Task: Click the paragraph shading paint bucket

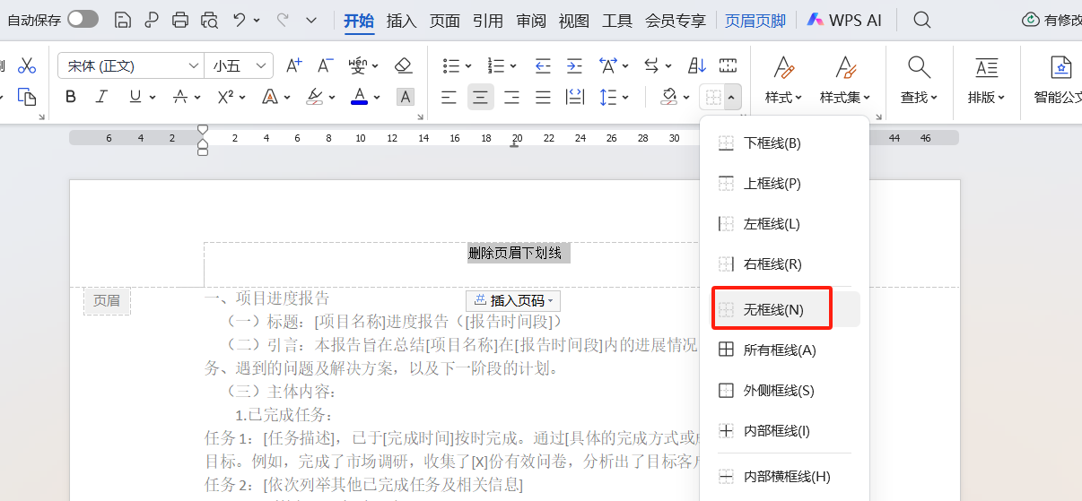Action: coord(668,97)
